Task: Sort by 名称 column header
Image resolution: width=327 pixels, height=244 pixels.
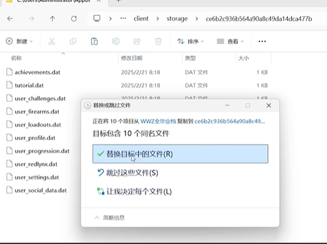Action: coord(16,58)
